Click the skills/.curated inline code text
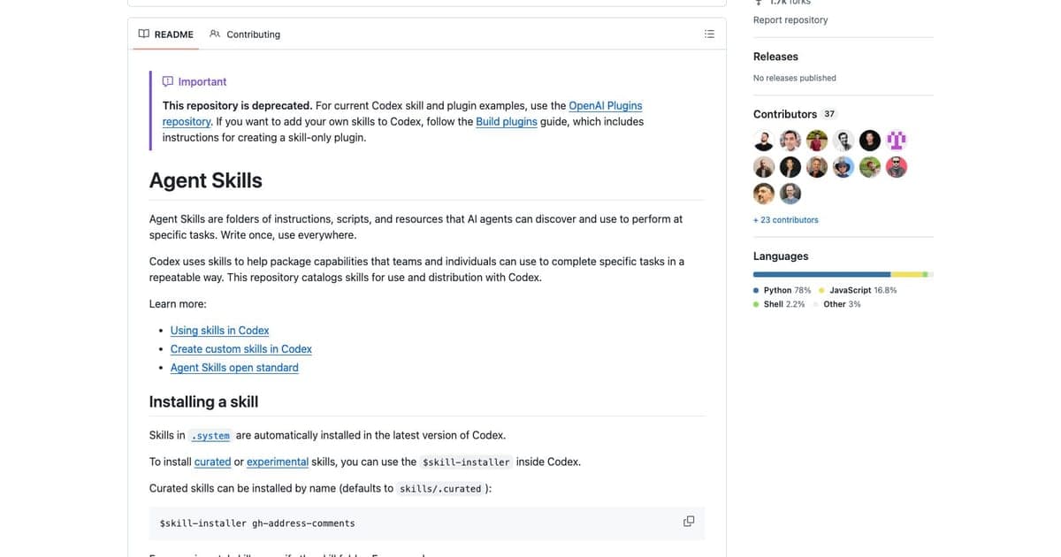1061x557 pixels. point(440,489)
